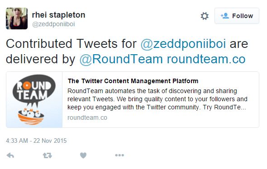
Task: Click the RoundTeam logo card image
Action: click(x=34, y=99)
